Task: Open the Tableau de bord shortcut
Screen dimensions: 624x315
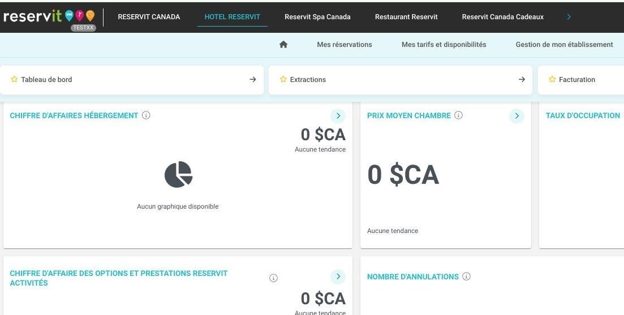Action: click(x=132, y=80)
